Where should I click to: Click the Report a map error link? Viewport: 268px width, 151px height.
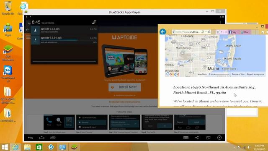click(x=255, y=74)
